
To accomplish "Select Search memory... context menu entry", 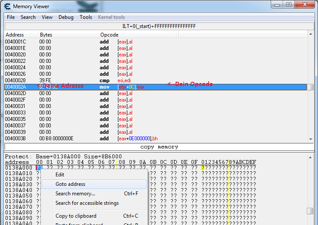I will click(x=75, y=194).
